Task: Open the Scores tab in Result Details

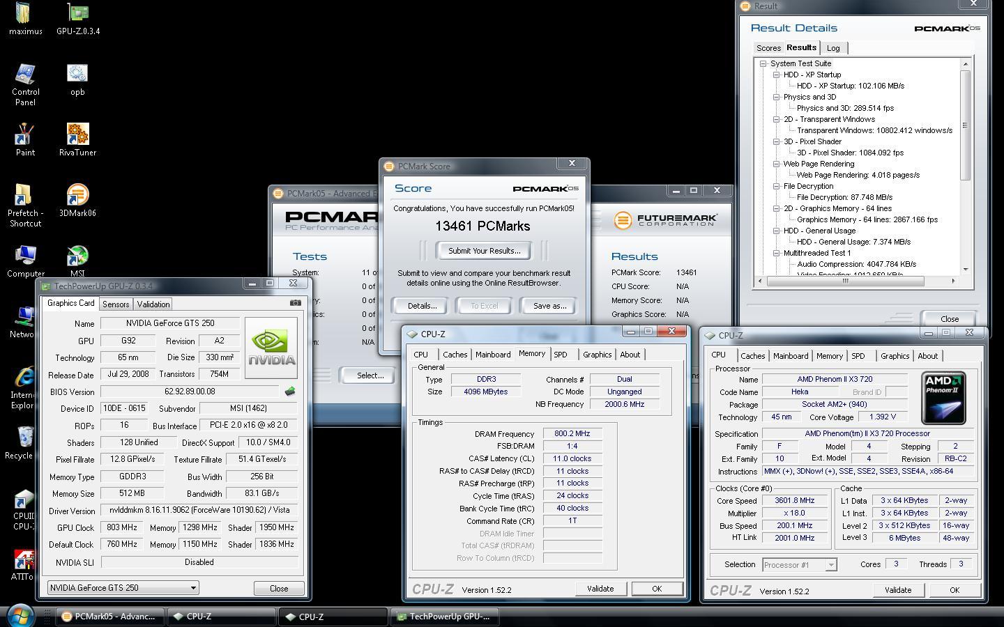Action: (x=768, y=48)
